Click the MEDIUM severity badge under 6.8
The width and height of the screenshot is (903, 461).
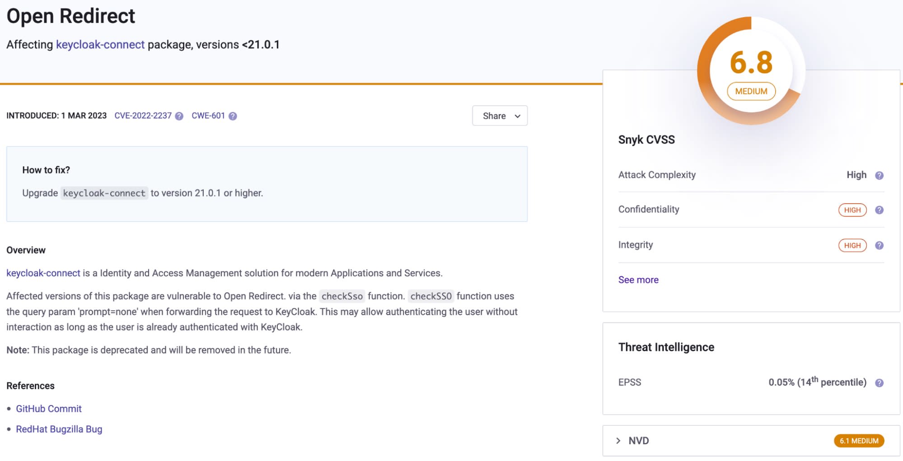tap(751, 91)
